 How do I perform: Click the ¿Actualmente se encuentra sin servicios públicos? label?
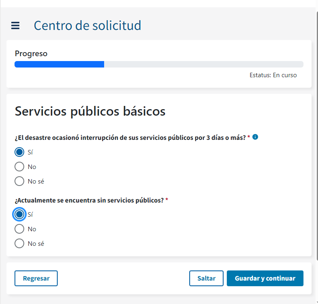tap(89, 200)
